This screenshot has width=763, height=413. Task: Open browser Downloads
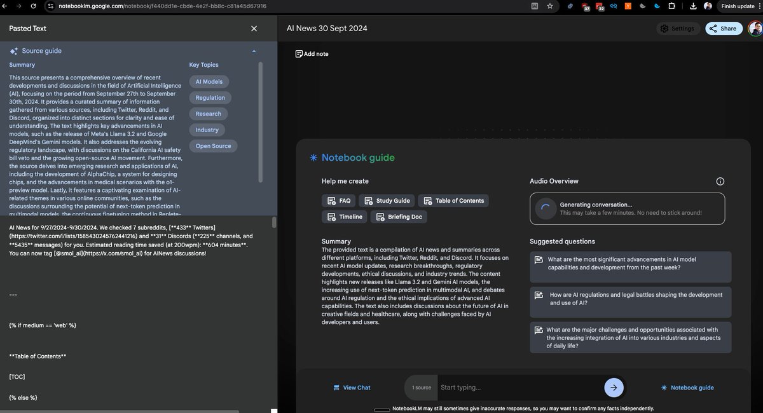tap(692, 6)
